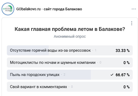The width and height of the screenshot is (138, 96).
Task: Select option Свой вариант в комментариях
Action: pyautogui.click(x=70, y=87)
